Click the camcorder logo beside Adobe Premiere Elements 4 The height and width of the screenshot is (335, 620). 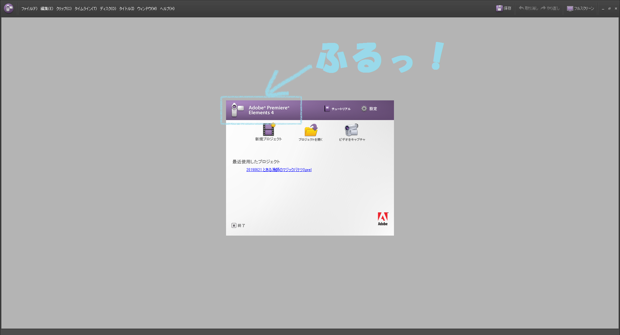coord(238,110)
